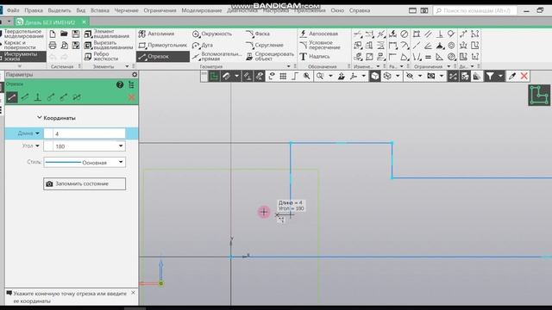Click Спроецировать объект tool

pyautogui.click(x=270, y=56)
